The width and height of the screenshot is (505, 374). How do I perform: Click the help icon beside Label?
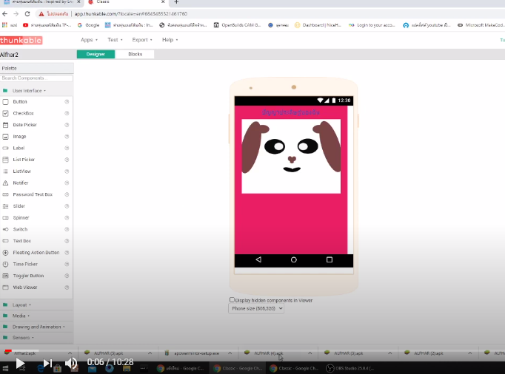(67, 148)
